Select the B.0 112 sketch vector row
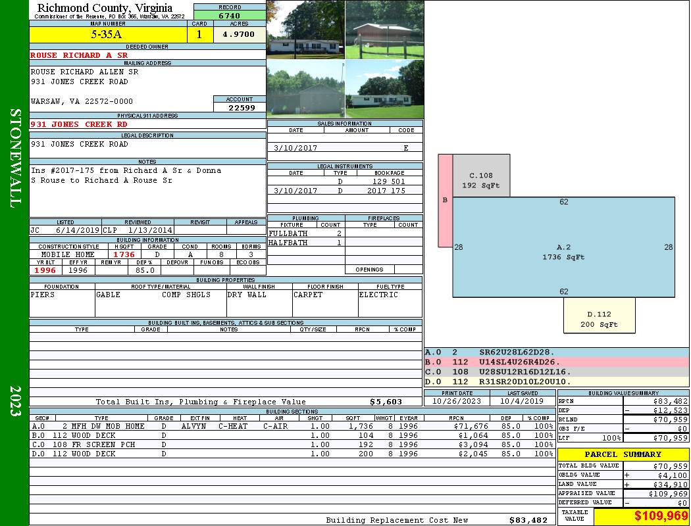This screenshot has width=691, height=526. pyautogui.click(x=556, y=362)
